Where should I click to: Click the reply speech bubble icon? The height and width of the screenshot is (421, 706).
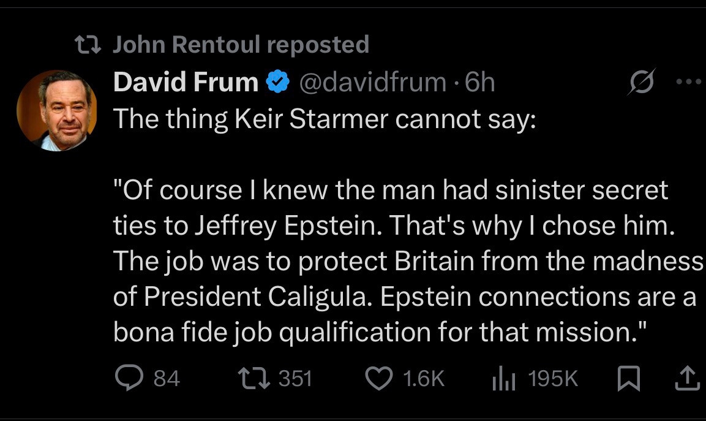pos(129,378)
